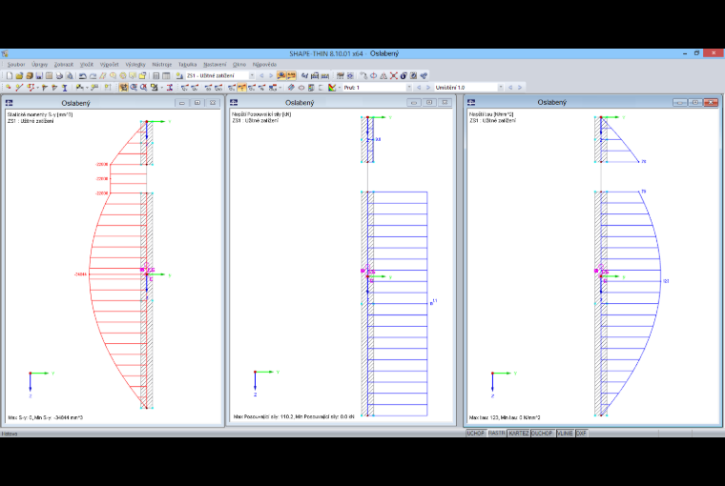Toggle the second highlighted values button after ZS1 arrows
Viewport: 725px width, 486px height.
[x=291, y=75]
